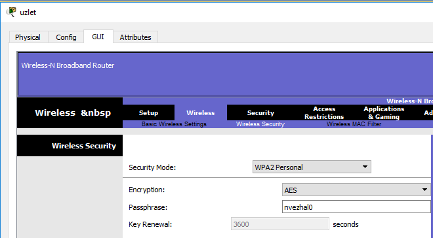
Task: Click the uzlet window title text
Action: pyautogui.click(x=28, y=12)
